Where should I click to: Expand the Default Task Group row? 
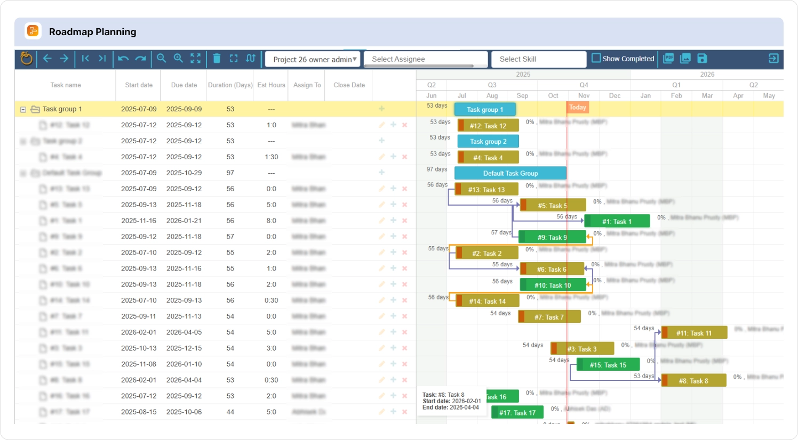[x=23, y=173]
